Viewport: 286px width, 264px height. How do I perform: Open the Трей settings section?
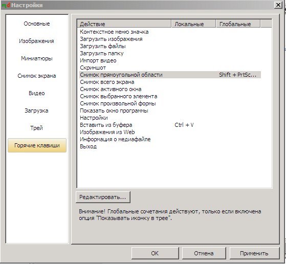[x=37, y=128]
